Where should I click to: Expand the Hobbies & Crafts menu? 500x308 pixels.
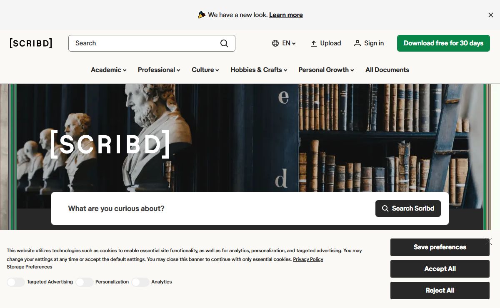click(x=259, y=70)
